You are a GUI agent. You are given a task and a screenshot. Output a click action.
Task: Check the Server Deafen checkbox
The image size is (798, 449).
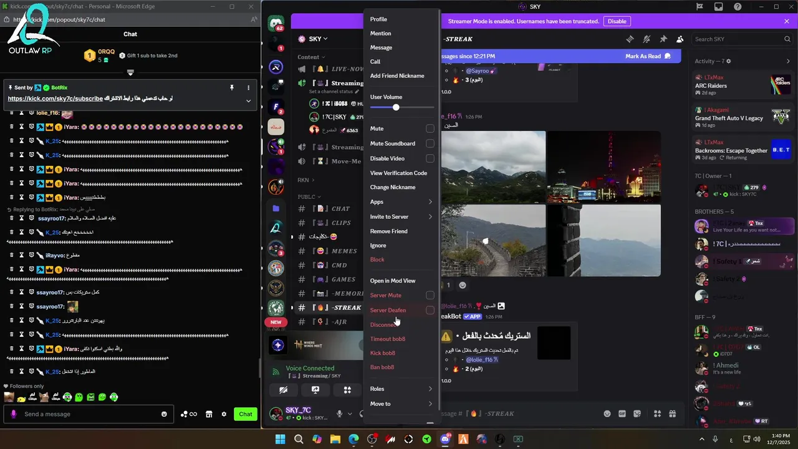pos(430,310)
